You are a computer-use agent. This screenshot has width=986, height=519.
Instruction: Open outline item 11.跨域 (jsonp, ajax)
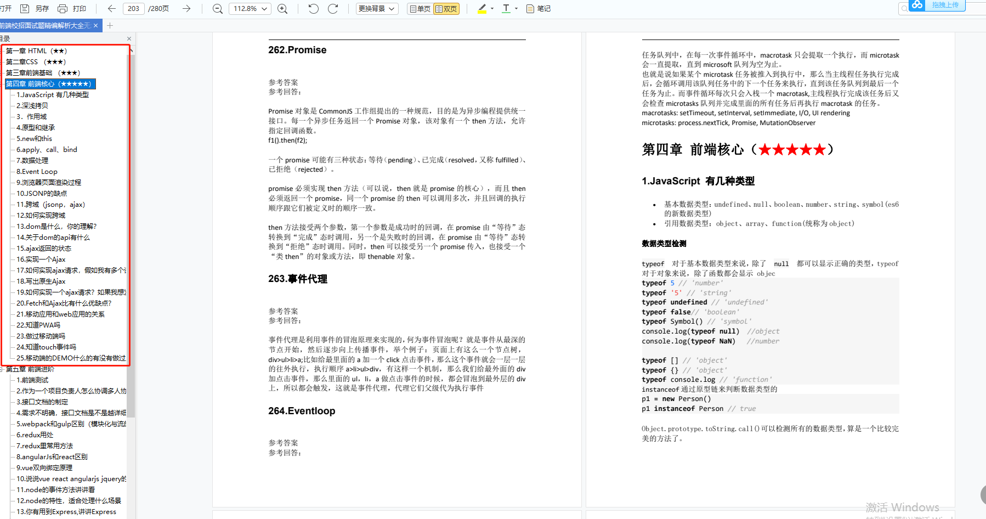tap(50, 205)
